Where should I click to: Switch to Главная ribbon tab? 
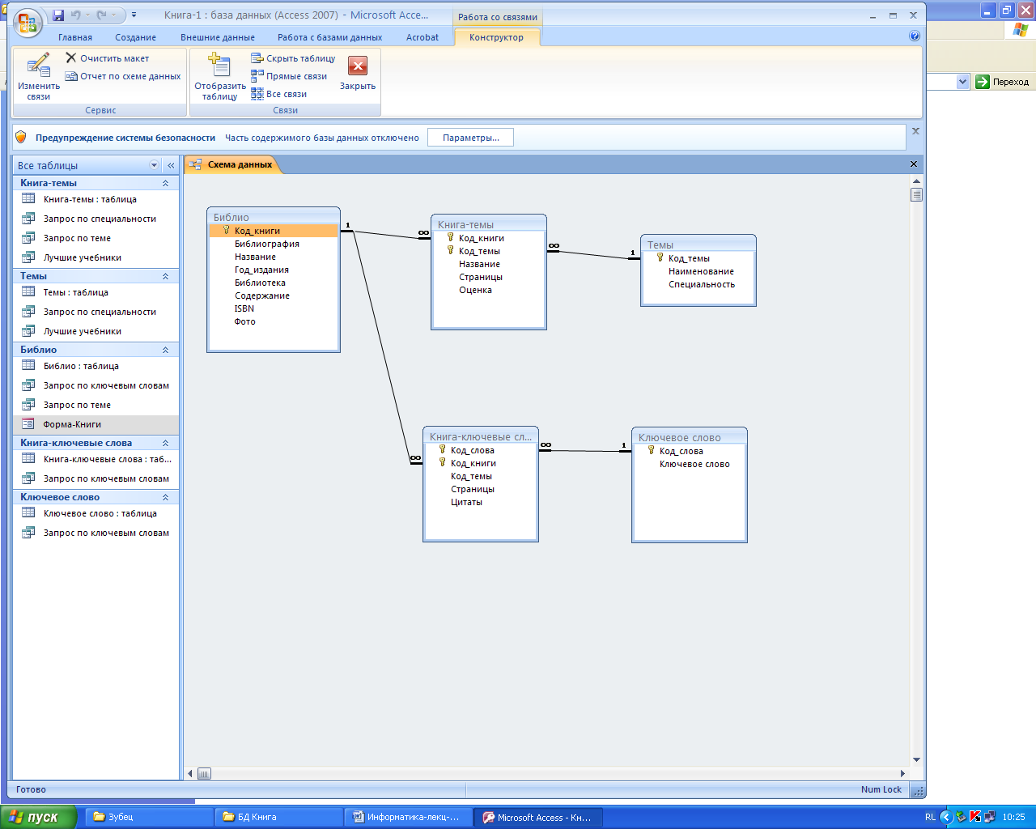[x=75, y=37]
